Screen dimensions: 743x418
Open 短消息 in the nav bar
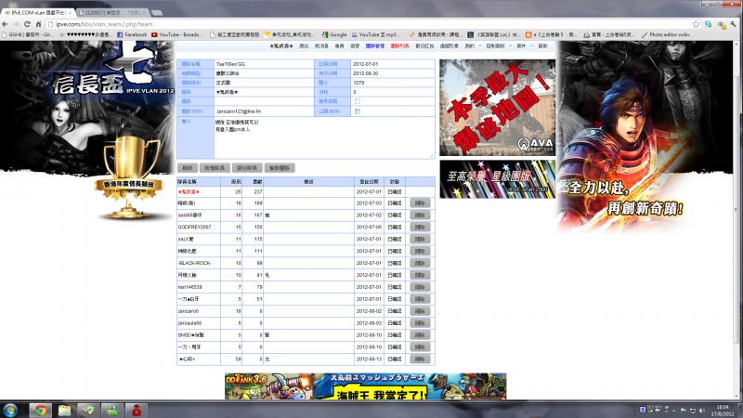321,46
